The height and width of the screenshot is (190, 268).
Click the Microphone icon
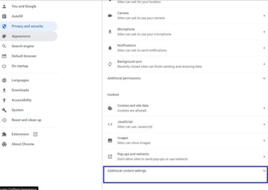110,32
